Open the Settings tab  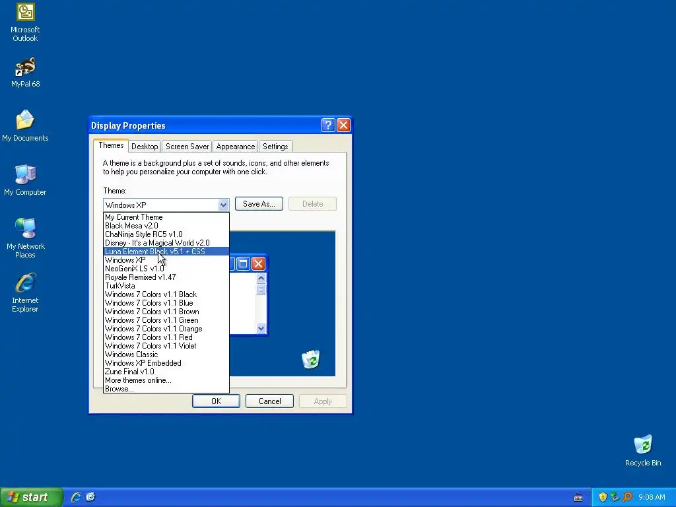pyautogui.click(x=275, y=147)
